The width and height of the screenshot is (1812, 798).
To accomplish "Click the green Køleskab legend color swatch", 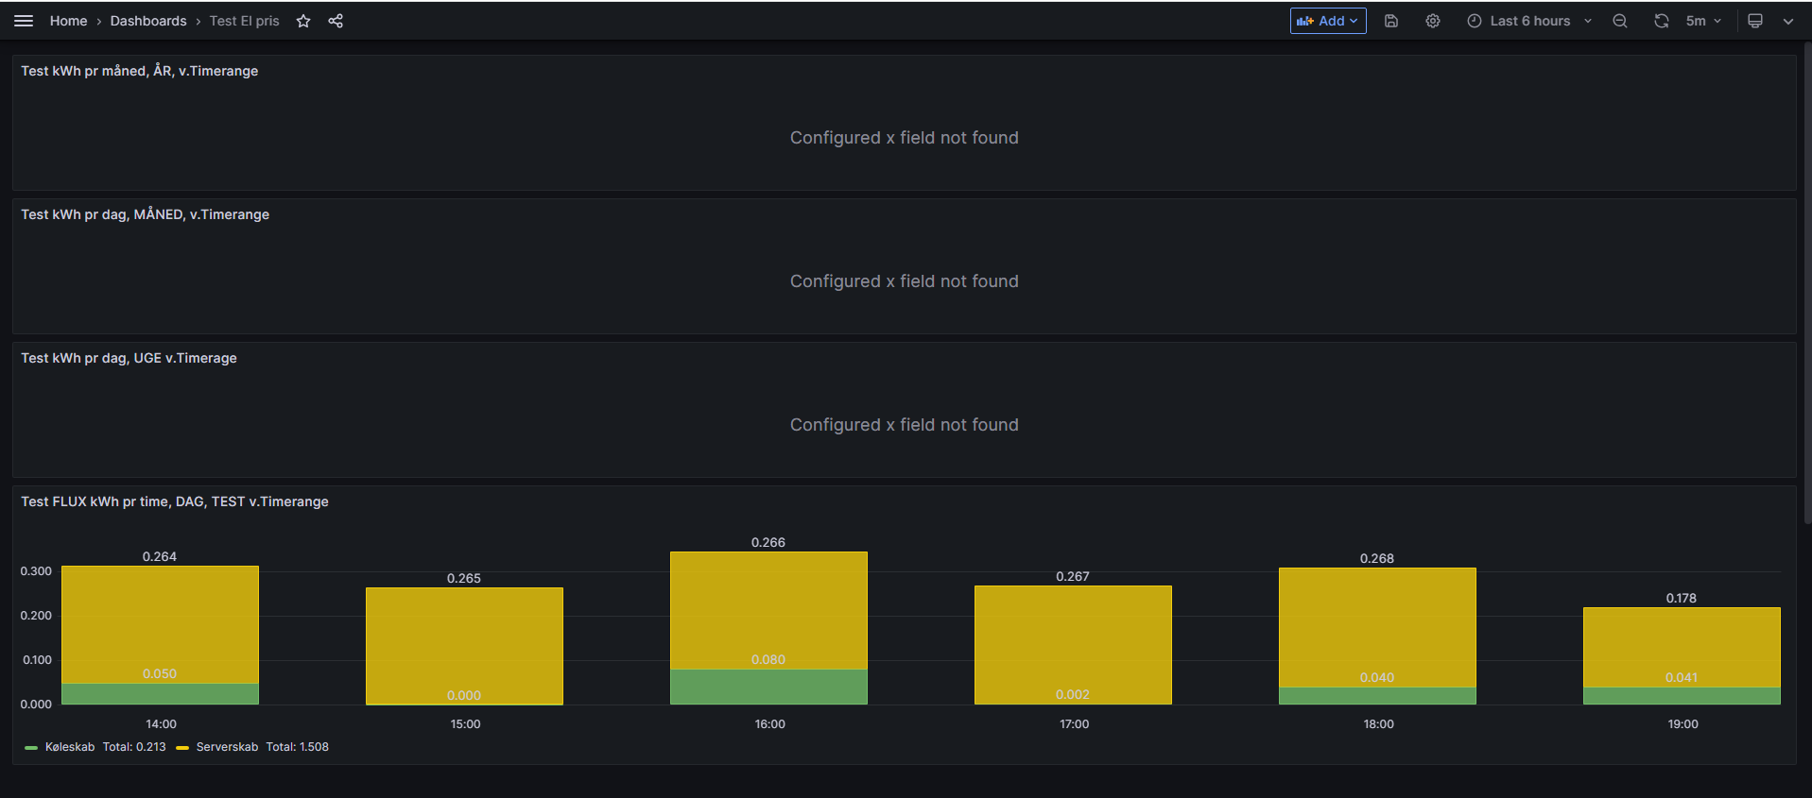I will coord(31,747).
